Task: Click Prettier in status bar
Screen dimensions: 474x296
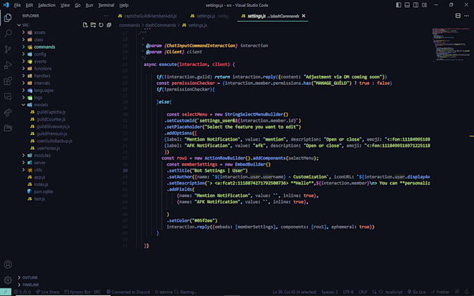Action: click(x=441, y=292)
